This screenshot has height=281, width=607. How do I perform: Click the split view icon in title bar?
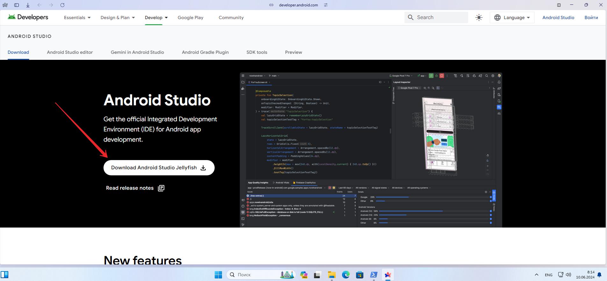tap(559, 5)
